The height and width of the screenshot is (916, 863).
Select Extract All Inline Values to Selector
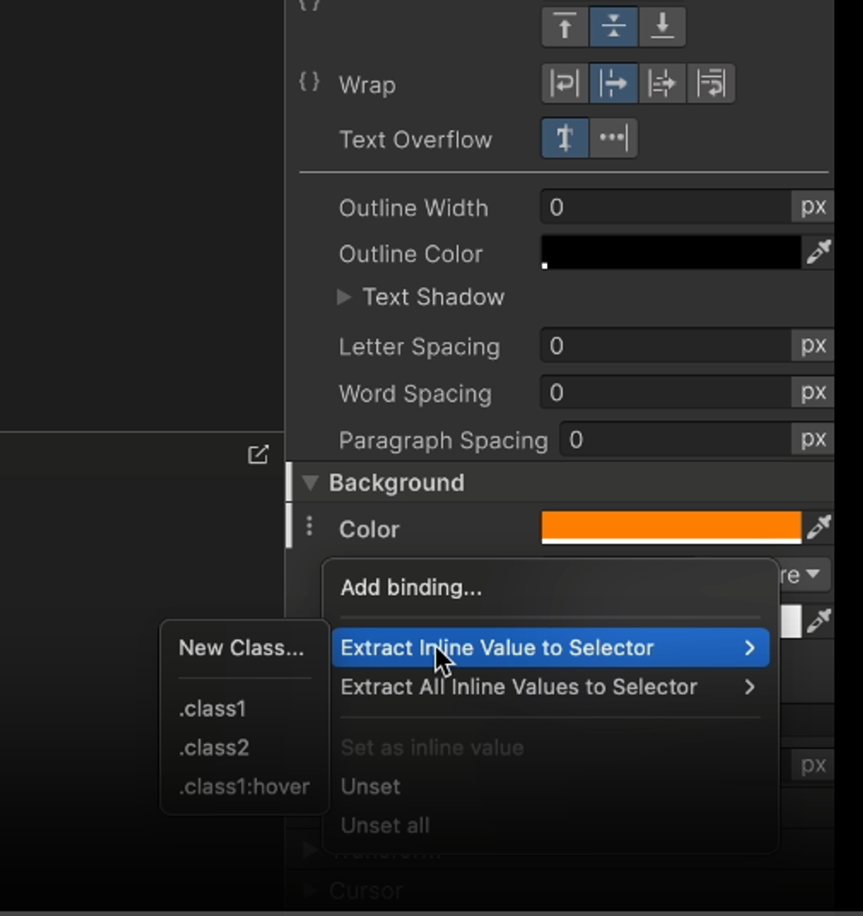point(550,687)
